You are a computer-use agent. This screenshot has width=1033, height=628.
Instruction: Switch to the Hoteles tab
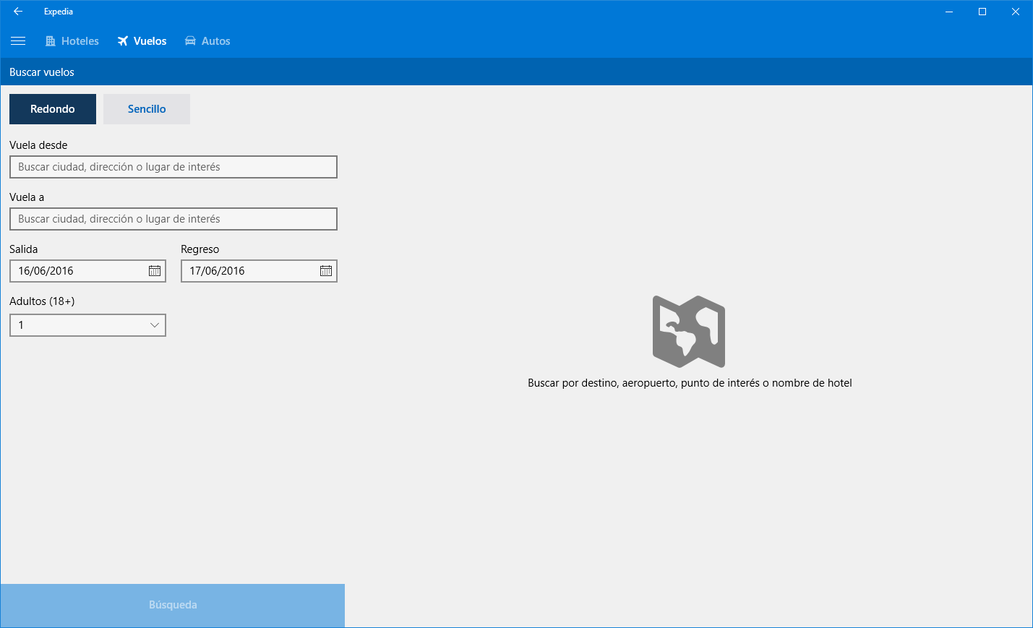[x=72, y=41]
